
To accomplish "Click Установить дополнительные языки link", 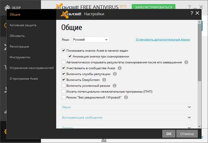I will coord(163,39).
